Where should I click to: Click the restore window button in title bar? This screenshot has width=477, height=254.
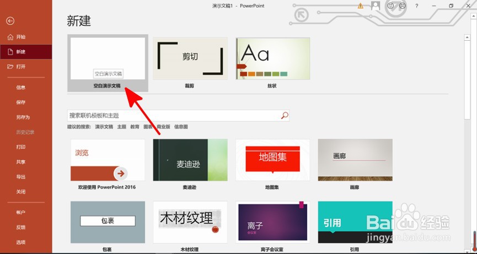pos(451,6)
